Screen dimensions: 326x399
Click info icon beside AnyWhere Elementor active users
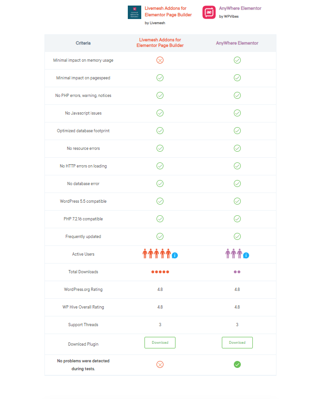[x=246, y=255]
